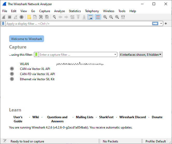
Task: Select CAN-FD via Vector XL API interface
Action: [37, 74]
